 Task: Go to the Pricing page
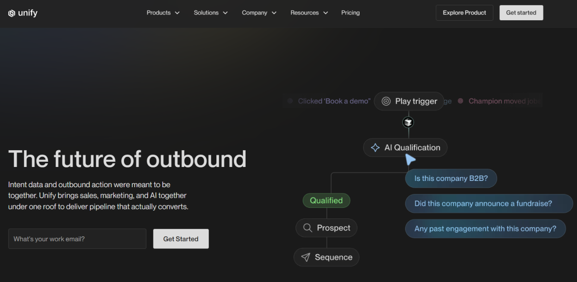pos(350,13)
